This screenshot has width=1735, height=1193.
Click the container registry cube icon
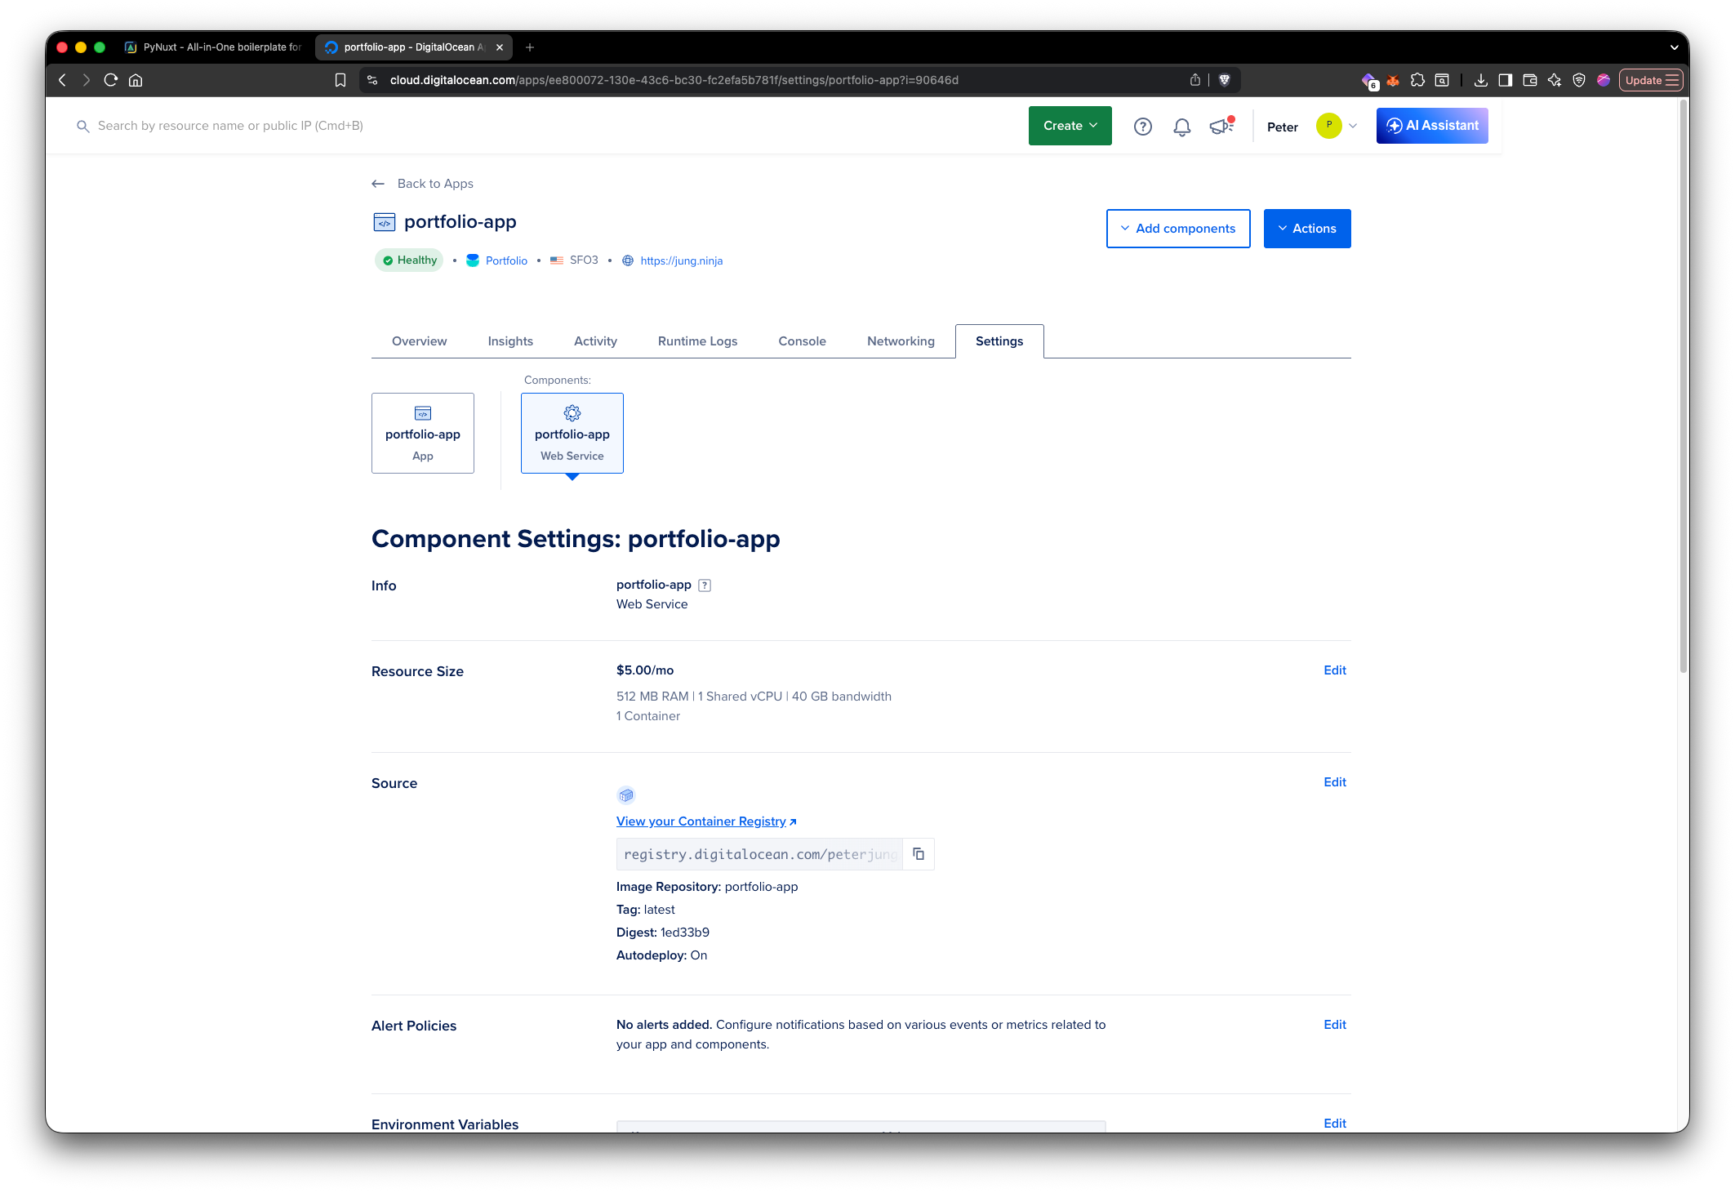point(626,795)
